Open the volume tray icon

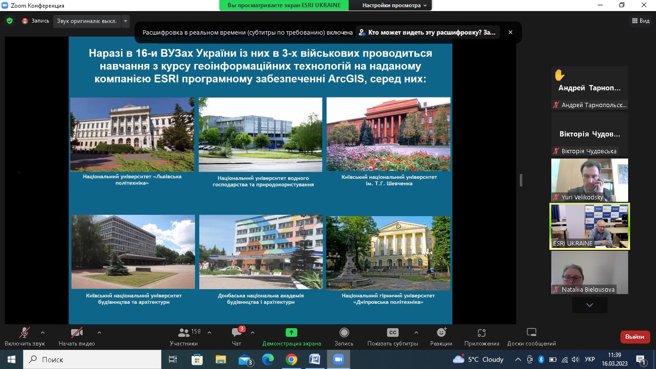tap(575, 359)
